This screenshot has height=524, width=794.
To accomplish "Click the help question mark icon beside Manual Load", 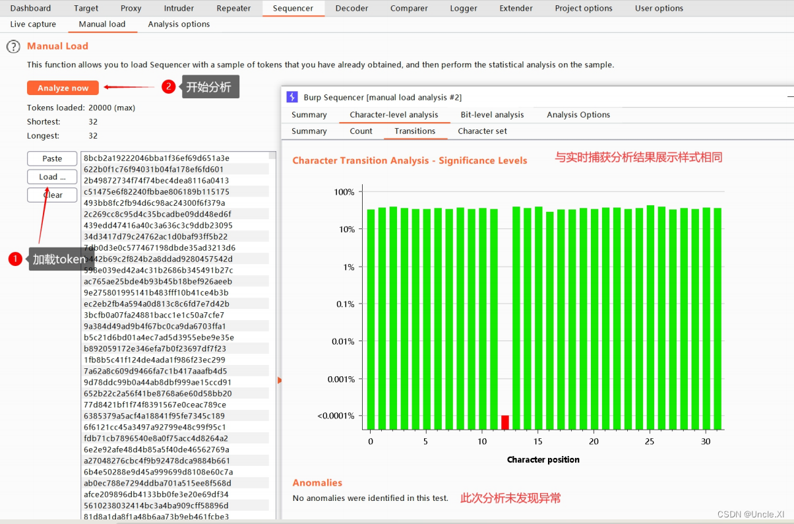I will pos(13,46).
